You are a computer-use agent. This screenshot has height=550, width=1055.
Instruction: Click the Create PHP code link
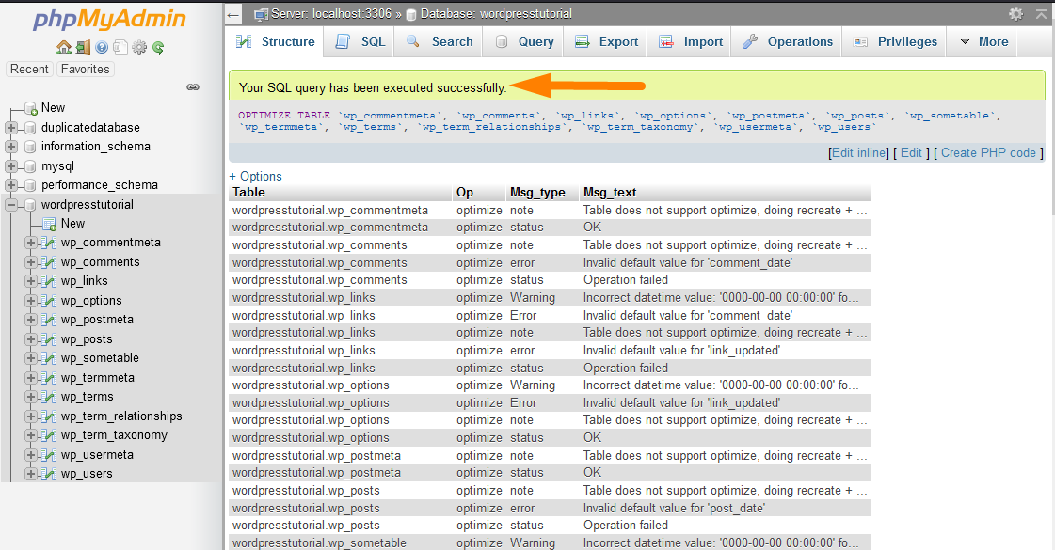pos(988,152)
